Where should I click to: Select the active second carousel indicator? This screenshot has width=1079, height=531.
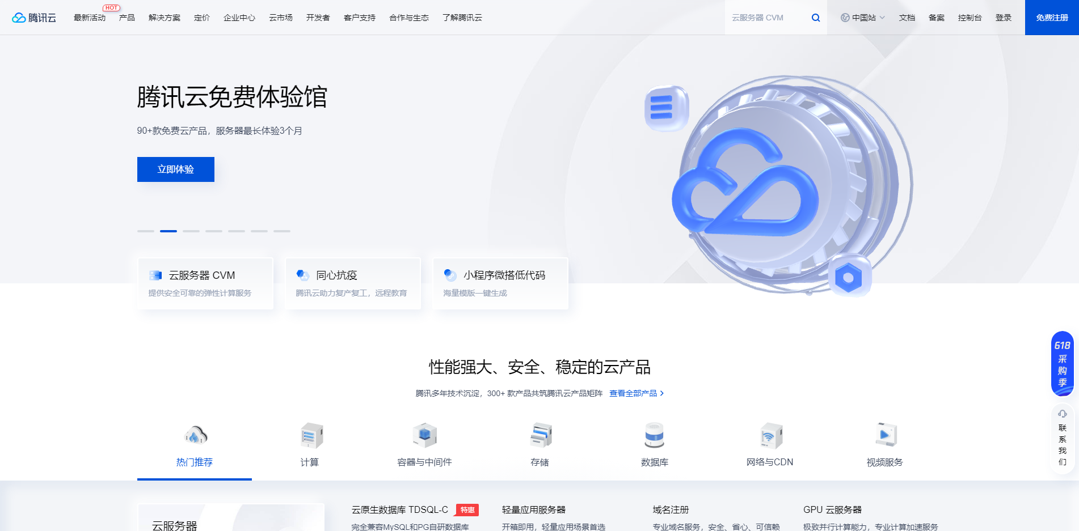168,231
